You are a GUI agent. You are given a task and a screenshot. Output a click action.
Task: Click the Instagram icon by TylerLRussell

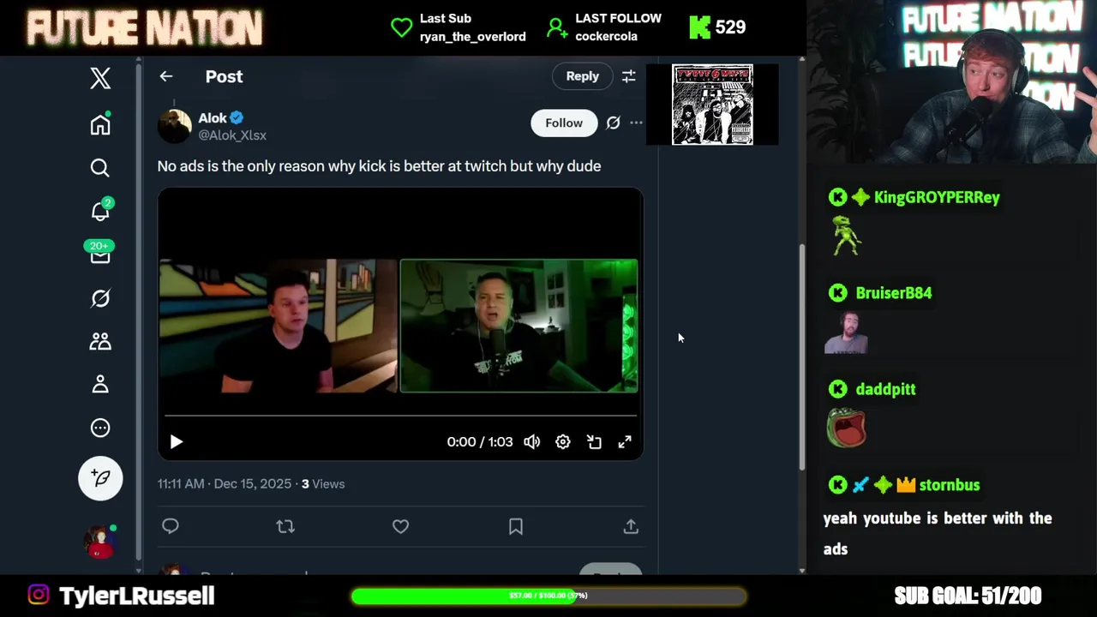(x=39, y=595)
